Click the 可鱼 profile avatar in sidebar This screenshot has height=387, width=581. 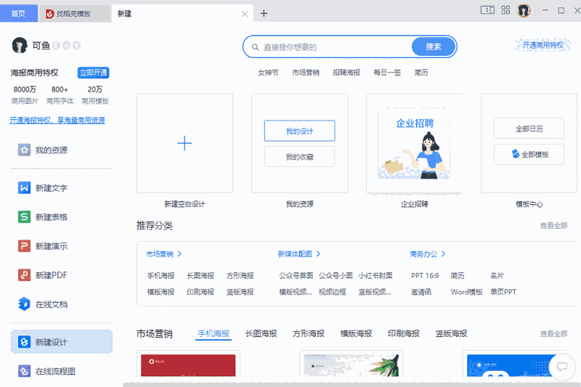[x=20, y=46]
